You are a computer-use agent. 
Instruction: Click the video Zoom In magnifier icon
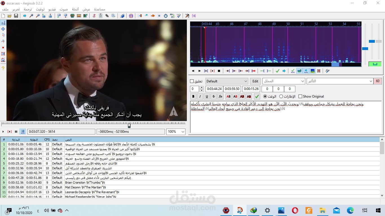[31, 16]
